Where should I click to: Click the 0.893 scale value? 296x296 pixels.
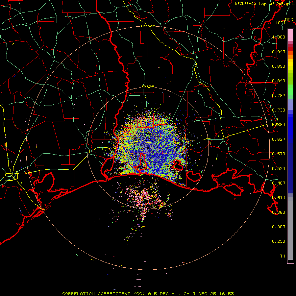pyautogui.click(x=279, y=66)
